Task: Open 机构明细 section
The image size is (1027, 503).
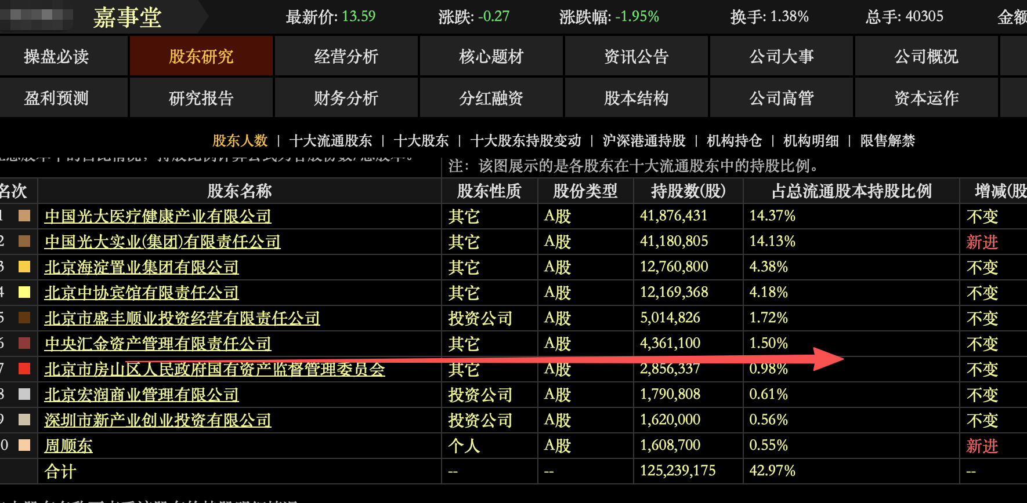Action: point(811,141)
